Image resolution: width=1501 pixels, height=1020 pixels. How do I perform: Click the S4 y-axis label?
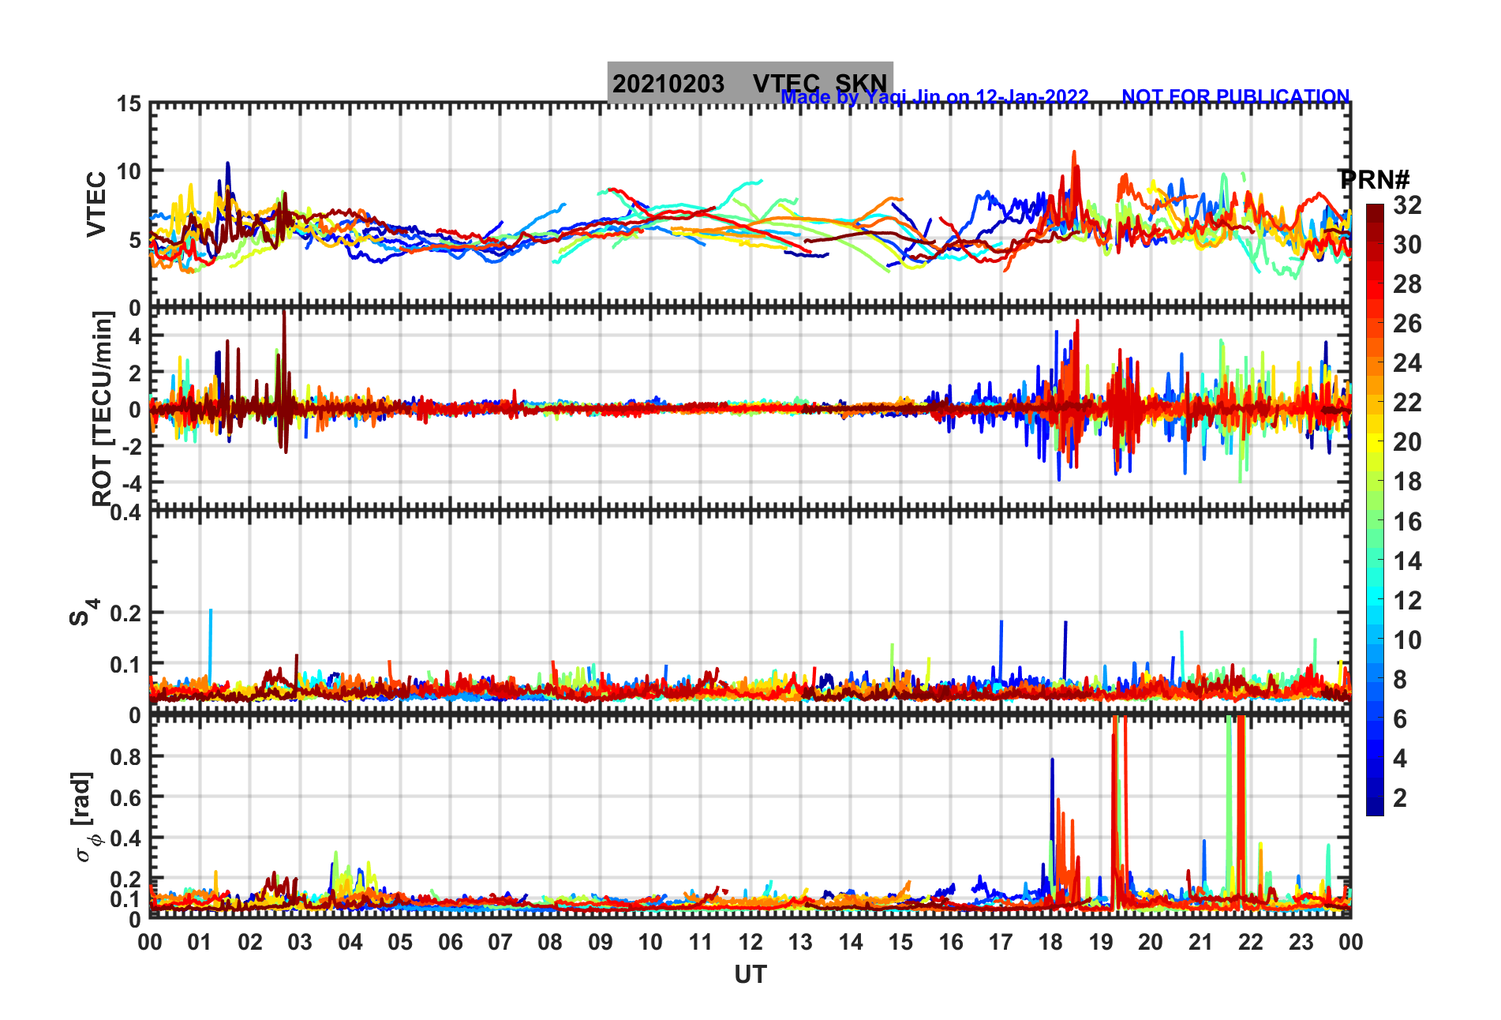pyautogui.click(x=83, y=612)
